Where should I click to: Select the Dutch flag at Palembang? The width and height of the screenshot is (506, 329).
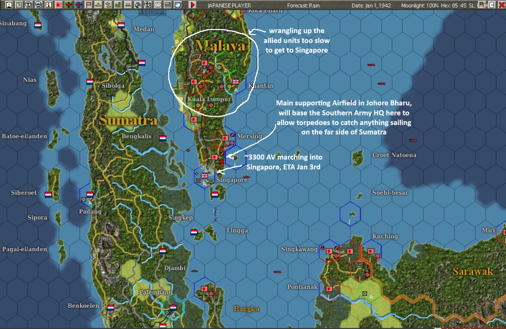(173, 308)
